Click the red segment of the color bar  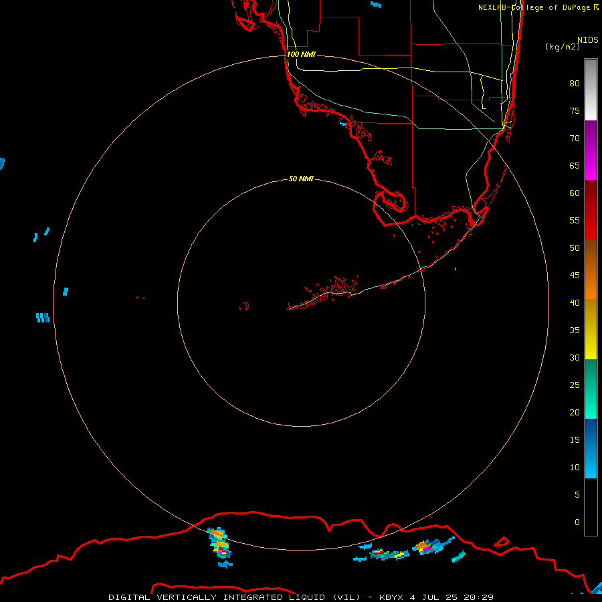pyautogui.click(x=591, y=209)
